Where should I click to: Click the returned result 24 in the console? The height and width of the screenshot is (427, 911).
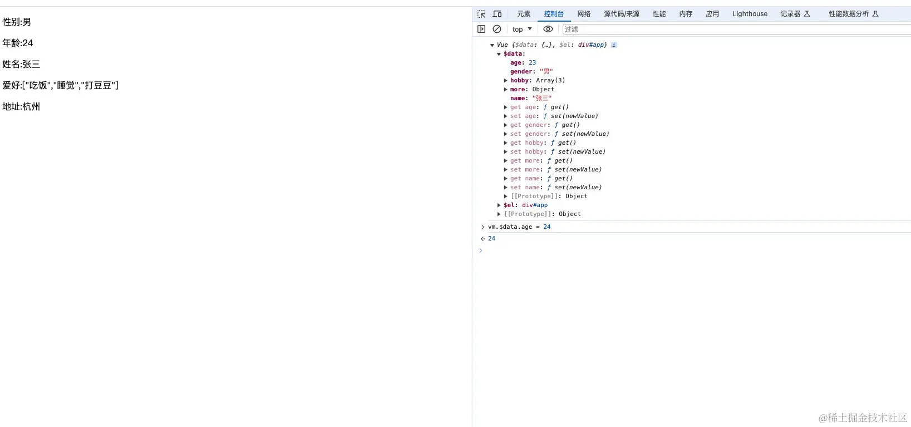(x=491, y=238)
